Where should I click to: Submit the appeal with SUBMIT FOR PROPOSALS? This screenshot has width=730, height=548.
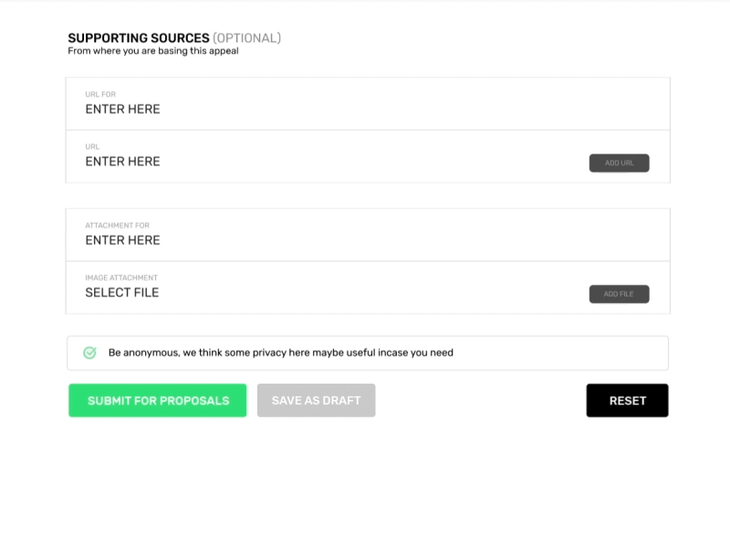157,400
